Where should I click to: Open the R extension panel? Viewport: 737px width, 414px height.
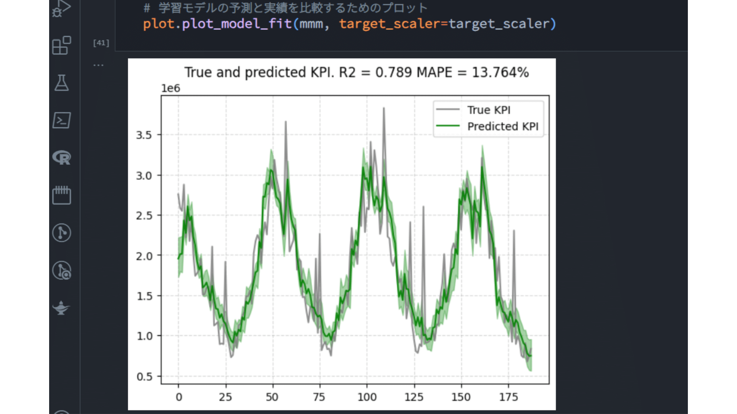pyautogui.click(x=61, y=158)
